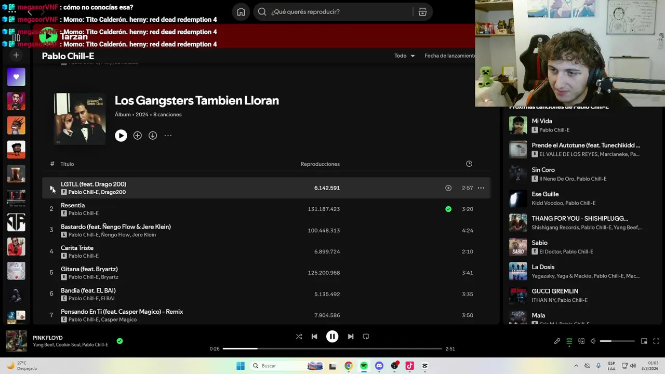
Task: Click the Los Gangsters Tambien Lloran album cover
Action: (x=80, y=118)
